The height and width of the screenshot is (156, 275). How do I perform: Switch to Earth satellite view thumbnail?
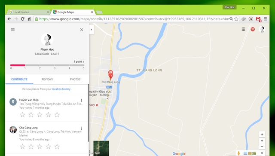(101, 148)
